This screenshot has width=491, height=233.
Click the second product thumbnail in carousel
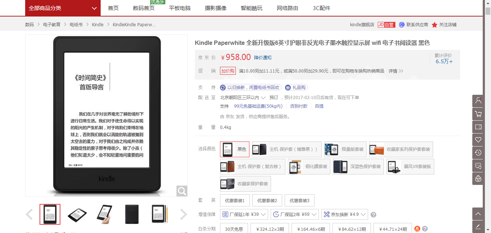(77, 214)
